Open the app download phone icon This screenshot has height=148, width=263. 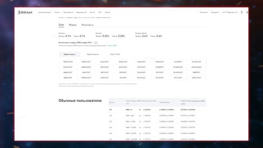242,12
